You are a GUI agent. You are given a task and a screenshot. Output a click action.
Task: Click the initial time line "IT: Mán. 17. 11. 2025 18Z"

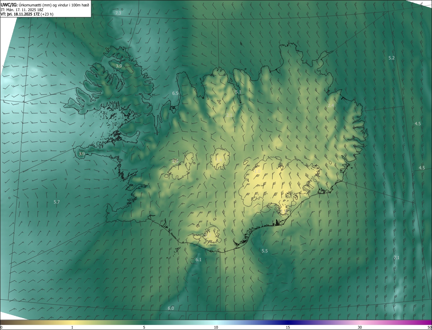[22, 10]
